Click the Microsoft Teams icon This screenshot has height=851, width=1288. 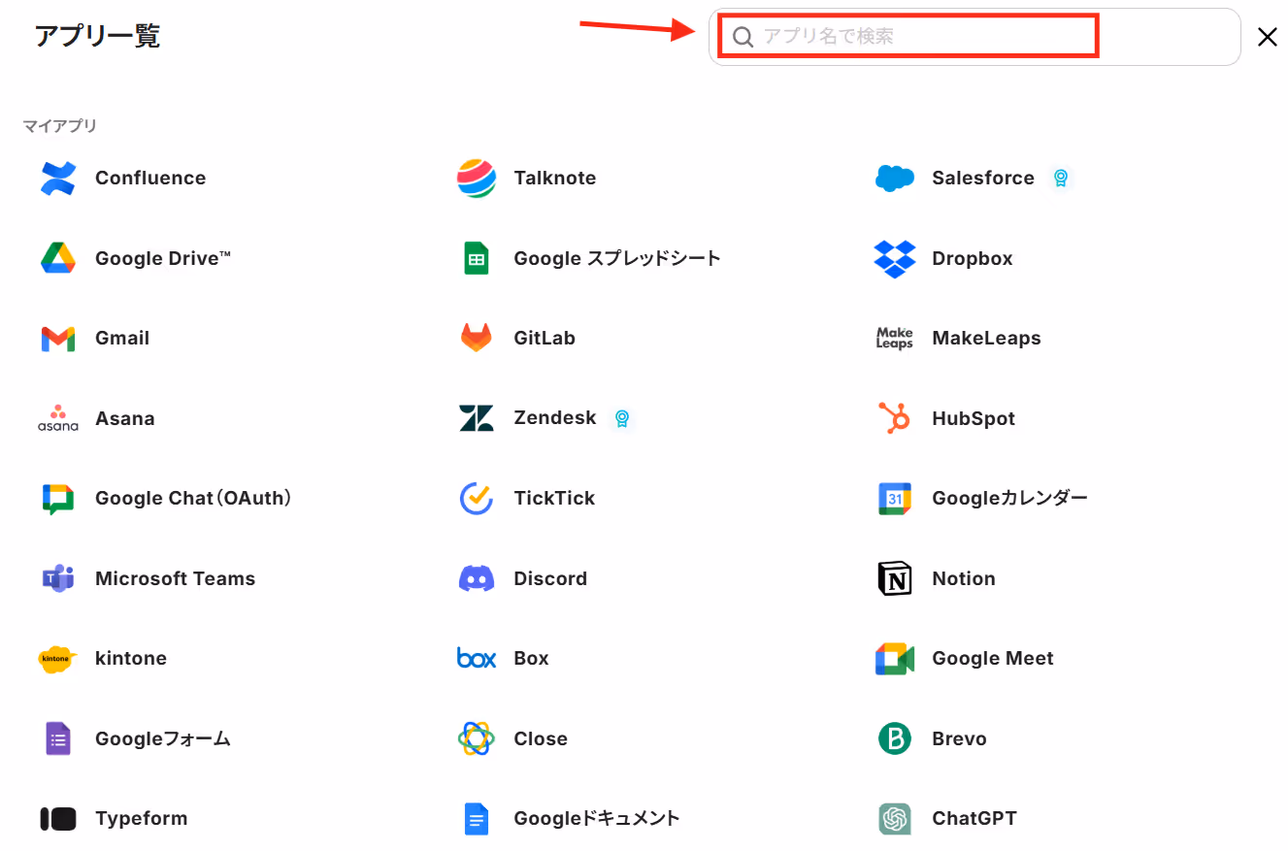[x=58, y=578]
